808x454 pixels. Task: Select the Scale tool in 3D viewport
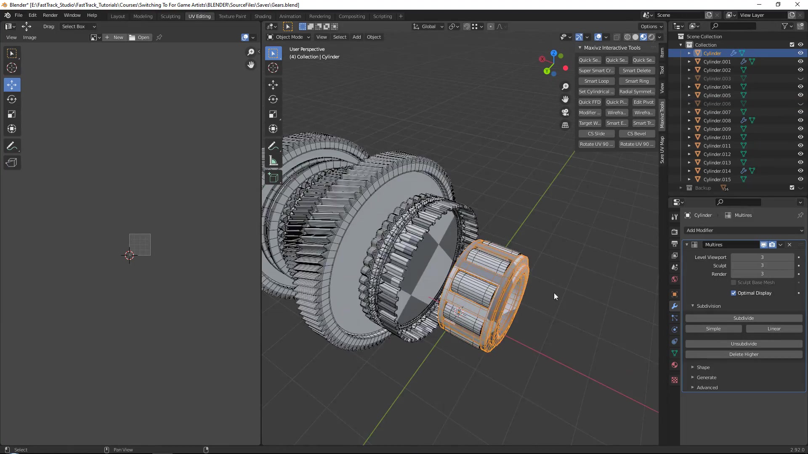[273, 114]
